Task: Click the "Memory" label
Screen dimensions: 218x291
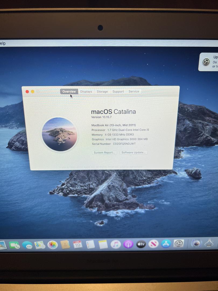Action: click(x=97, y=135)
